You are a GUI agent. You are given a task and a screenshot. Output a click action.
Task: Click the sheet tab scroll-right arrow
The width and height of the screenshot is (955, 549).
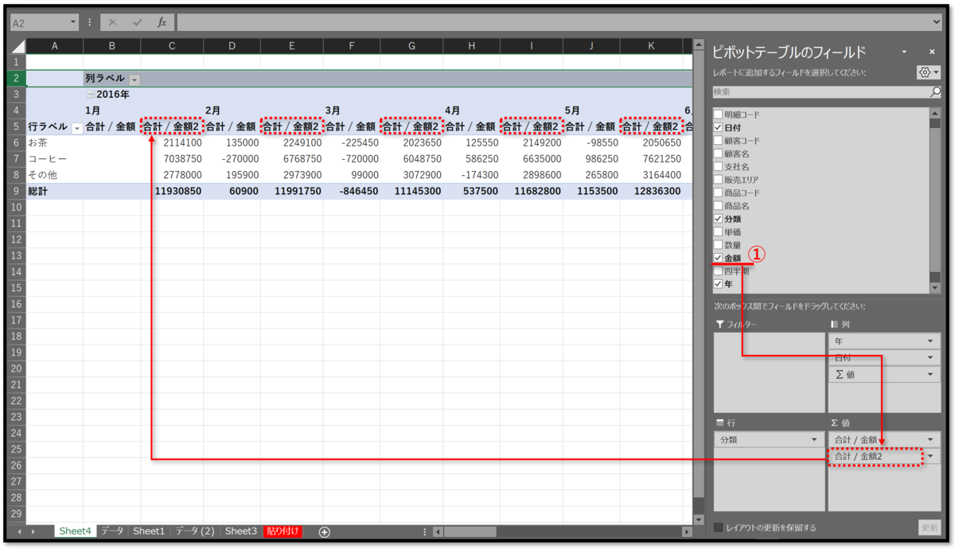click(33, 531)
